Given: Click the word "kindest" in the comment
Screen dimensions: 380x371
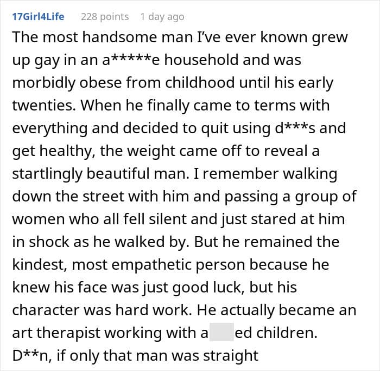Looking at the screenshot, I should coord(43,265).
